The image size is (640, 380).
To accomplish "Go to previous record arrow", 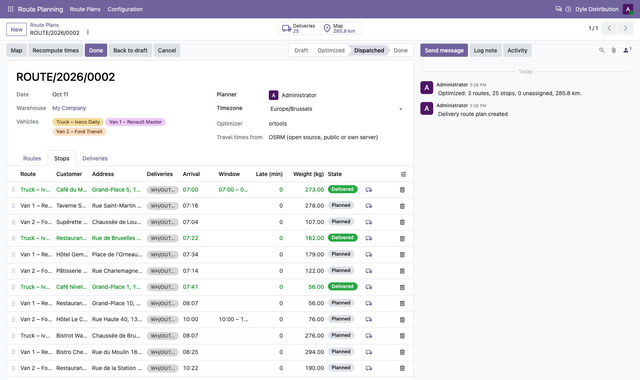I will 609,28.
